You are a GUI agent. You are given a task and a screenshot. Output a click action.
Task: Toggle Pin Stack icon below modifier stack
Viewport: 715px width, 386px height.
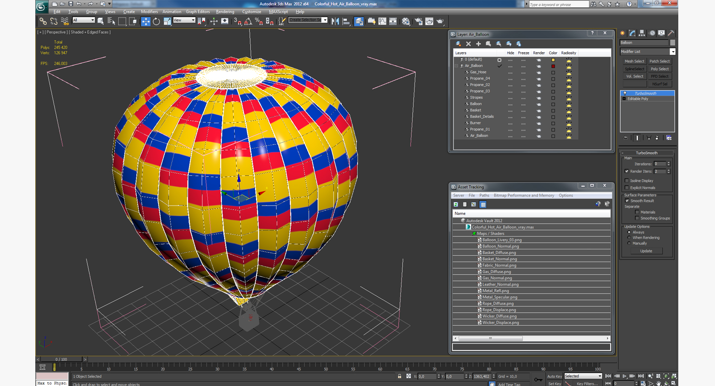(626, 138)
